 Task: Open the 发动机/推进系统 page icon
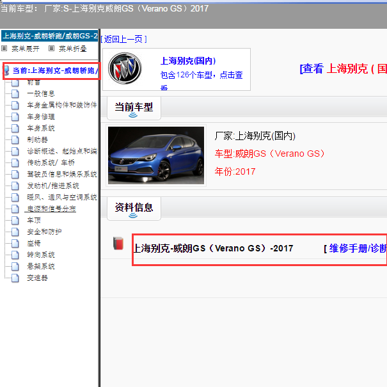(x=15, y=186)
